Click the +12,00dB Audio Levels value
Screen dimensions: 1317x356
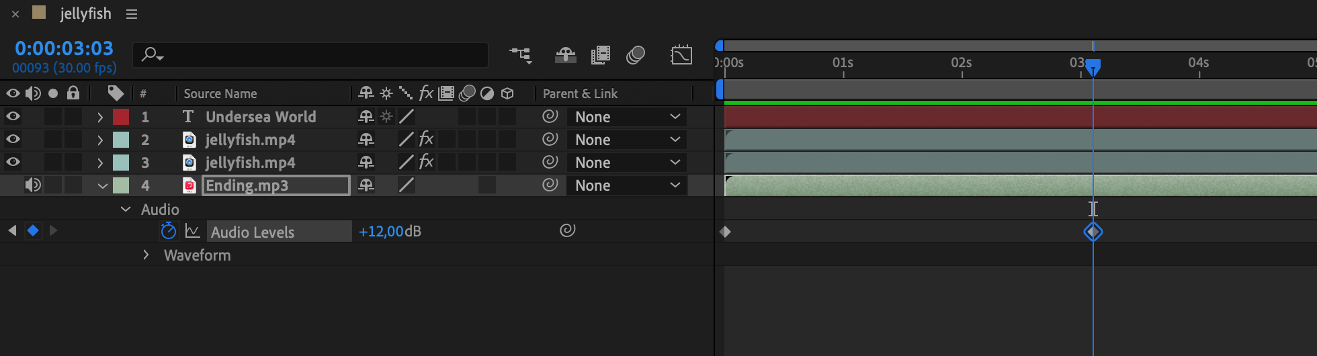(390, 232)
